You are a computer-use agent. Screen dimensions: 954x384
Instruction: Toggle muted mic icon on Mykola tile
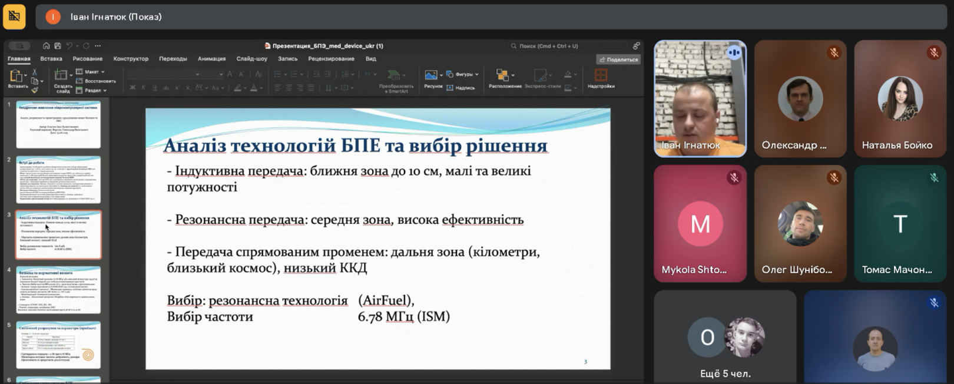pos(734,178)
